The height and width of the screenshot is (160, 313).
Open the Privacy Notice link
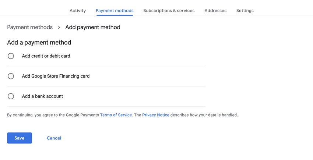point(156,115)
